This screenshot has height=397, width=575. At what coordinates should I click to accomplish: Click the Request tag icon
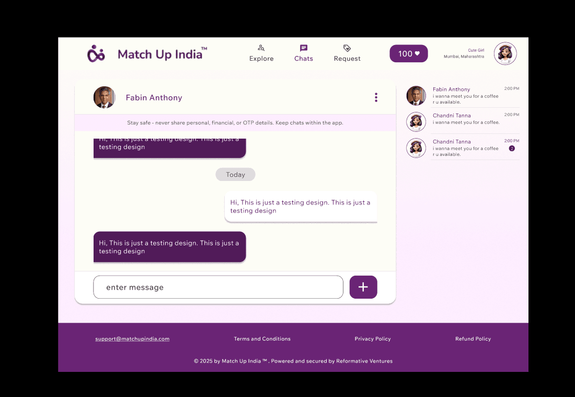[x=347, y=48]
